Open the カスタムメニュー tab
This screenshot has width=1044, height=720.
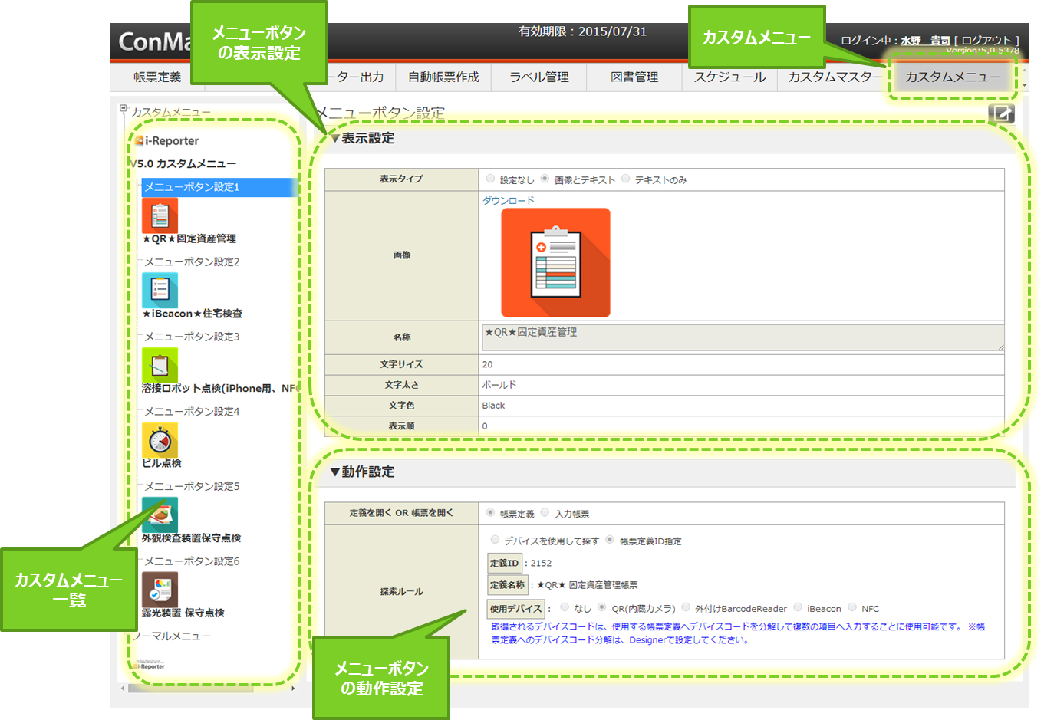coord(952,77)
